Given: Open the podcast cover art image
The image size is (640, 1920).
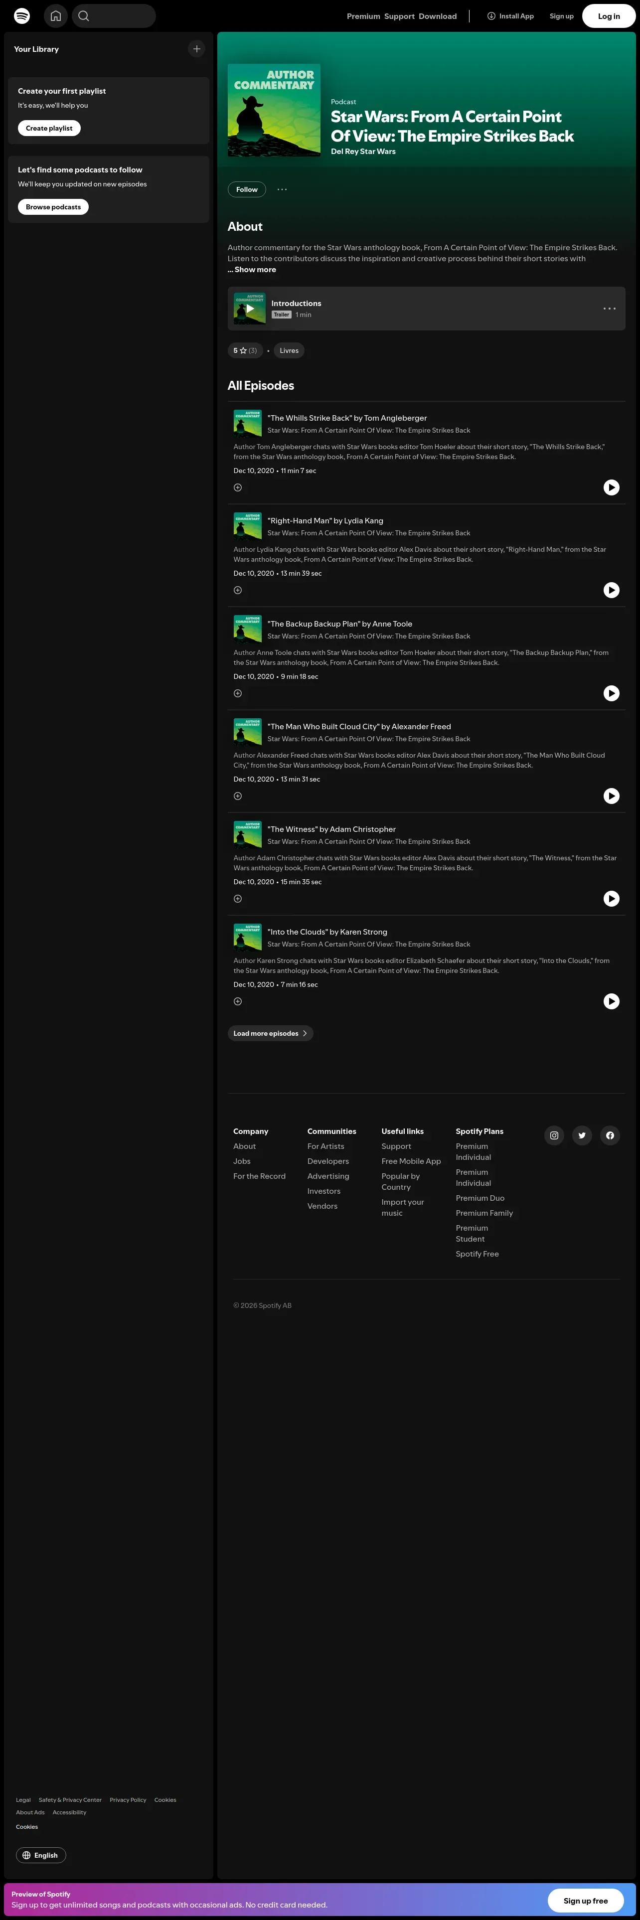Looking at the screenshot, I should pos(274,110).
